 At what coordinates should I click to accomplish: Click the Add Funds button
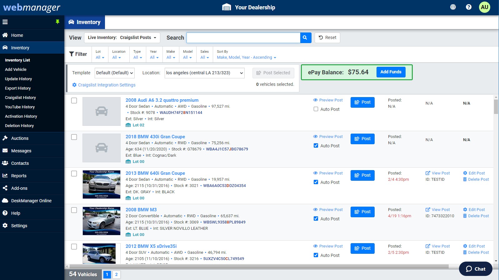(391, 72)
